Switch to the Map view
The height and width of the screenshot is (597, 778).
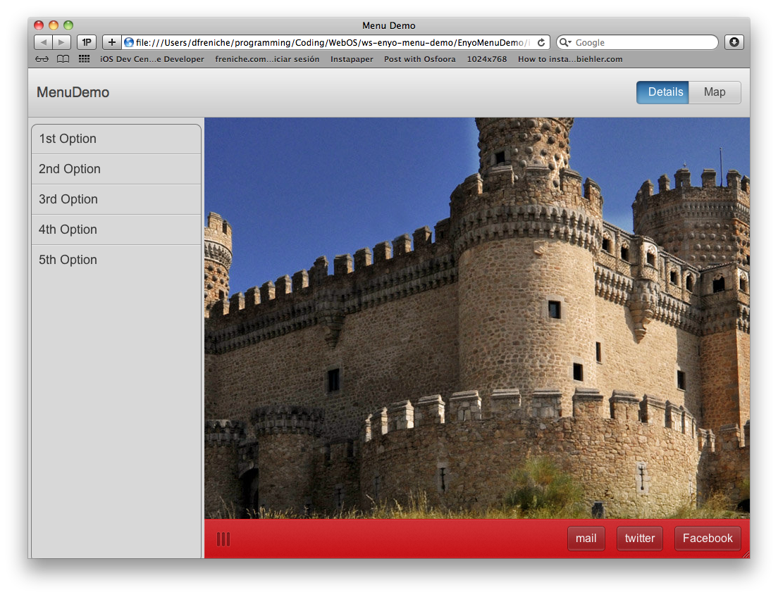click(x=715, y=92)
